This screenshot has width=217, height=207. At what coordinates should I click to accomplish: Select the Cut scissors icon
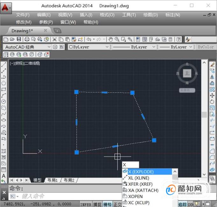54,39
